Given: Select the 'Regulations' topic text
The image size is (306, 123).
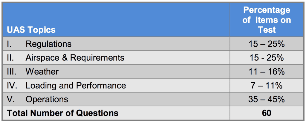Looking at the screenshot, I should pyautogui.click(x=48, y=44).
